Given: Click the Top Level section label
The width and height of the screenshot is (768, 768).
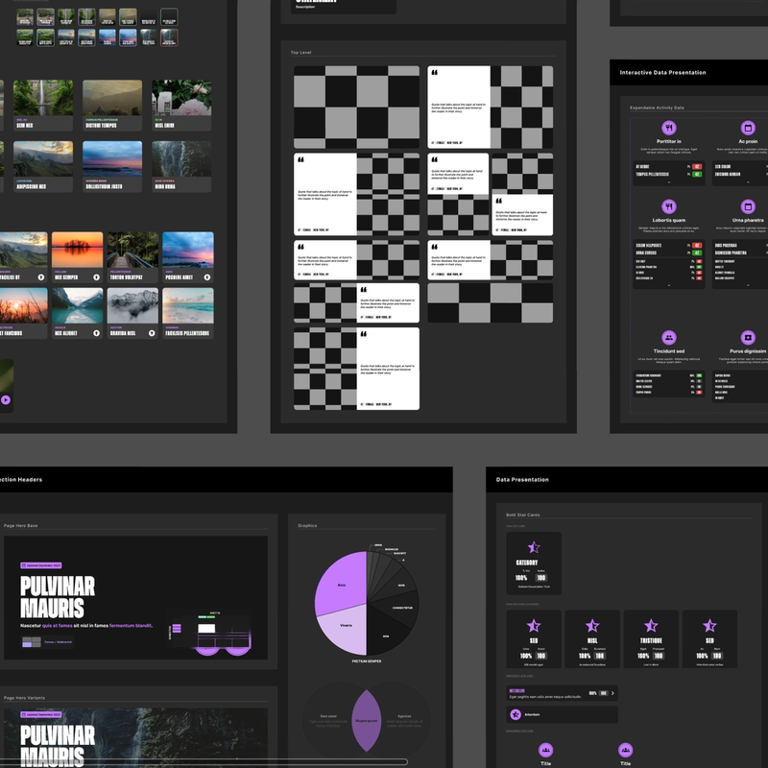Looking at the screenshot, I should click(300, 53).
